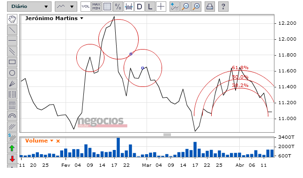Click the blue center handle of the lower-right circle
303x178 pixels.
[143, 68]
